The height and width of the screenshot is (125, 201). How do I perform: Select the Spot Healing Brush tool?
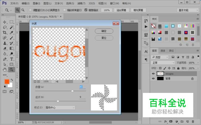(x=5, y=38)
